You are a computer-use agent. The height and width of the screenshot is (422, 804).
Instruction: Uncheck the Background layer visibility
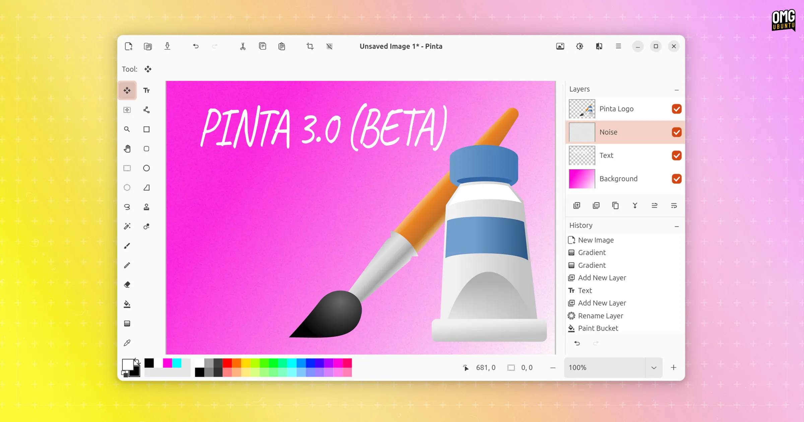676,179
